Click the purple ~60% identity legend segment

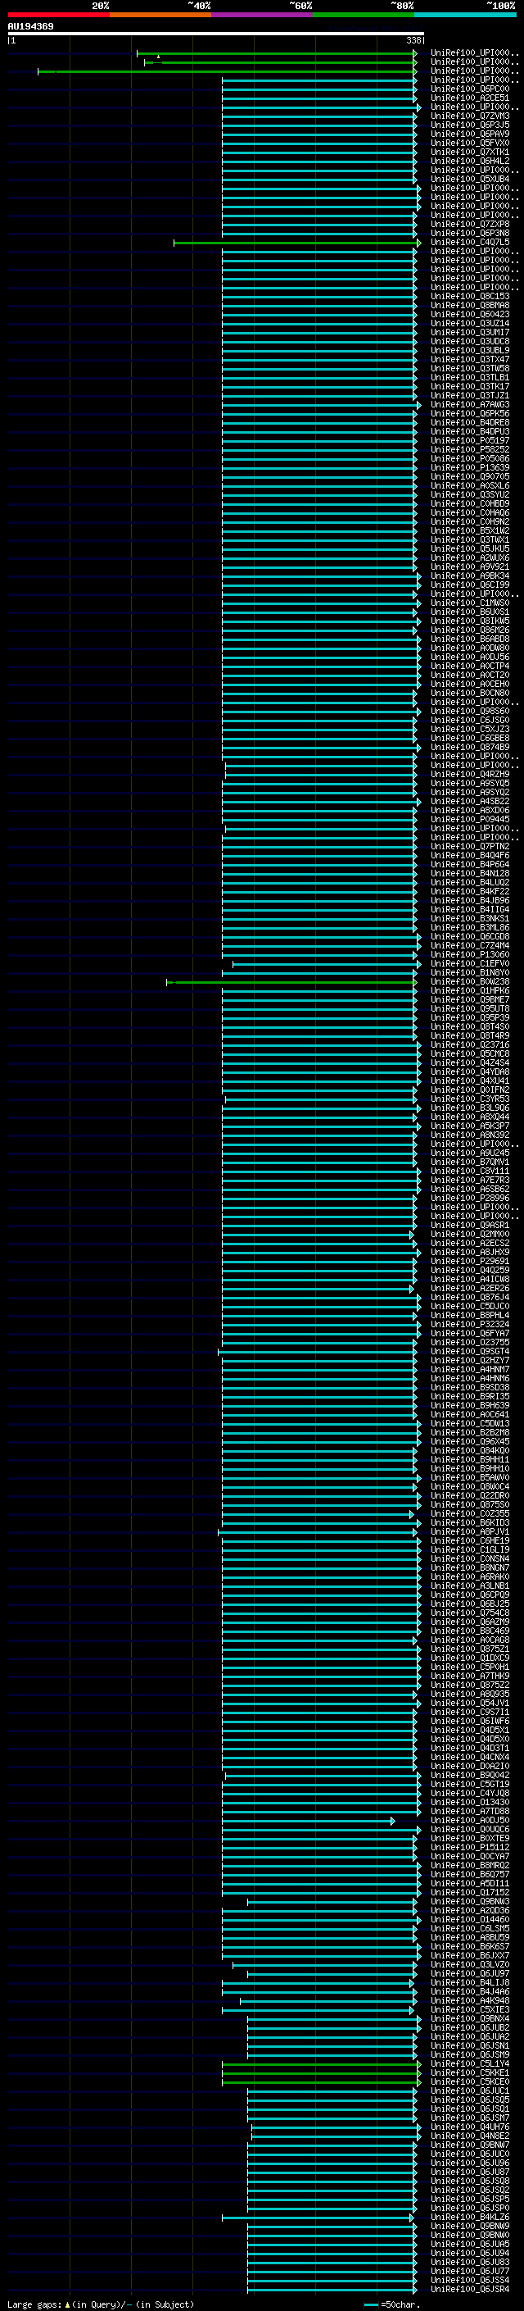[263, 15]
